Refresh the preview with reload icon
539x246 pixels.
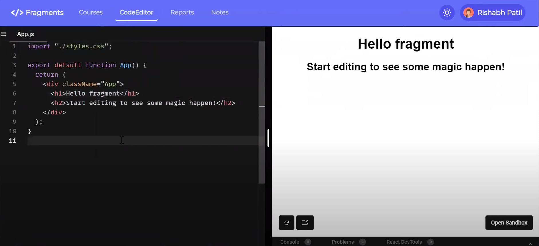(x=286, y=223)
